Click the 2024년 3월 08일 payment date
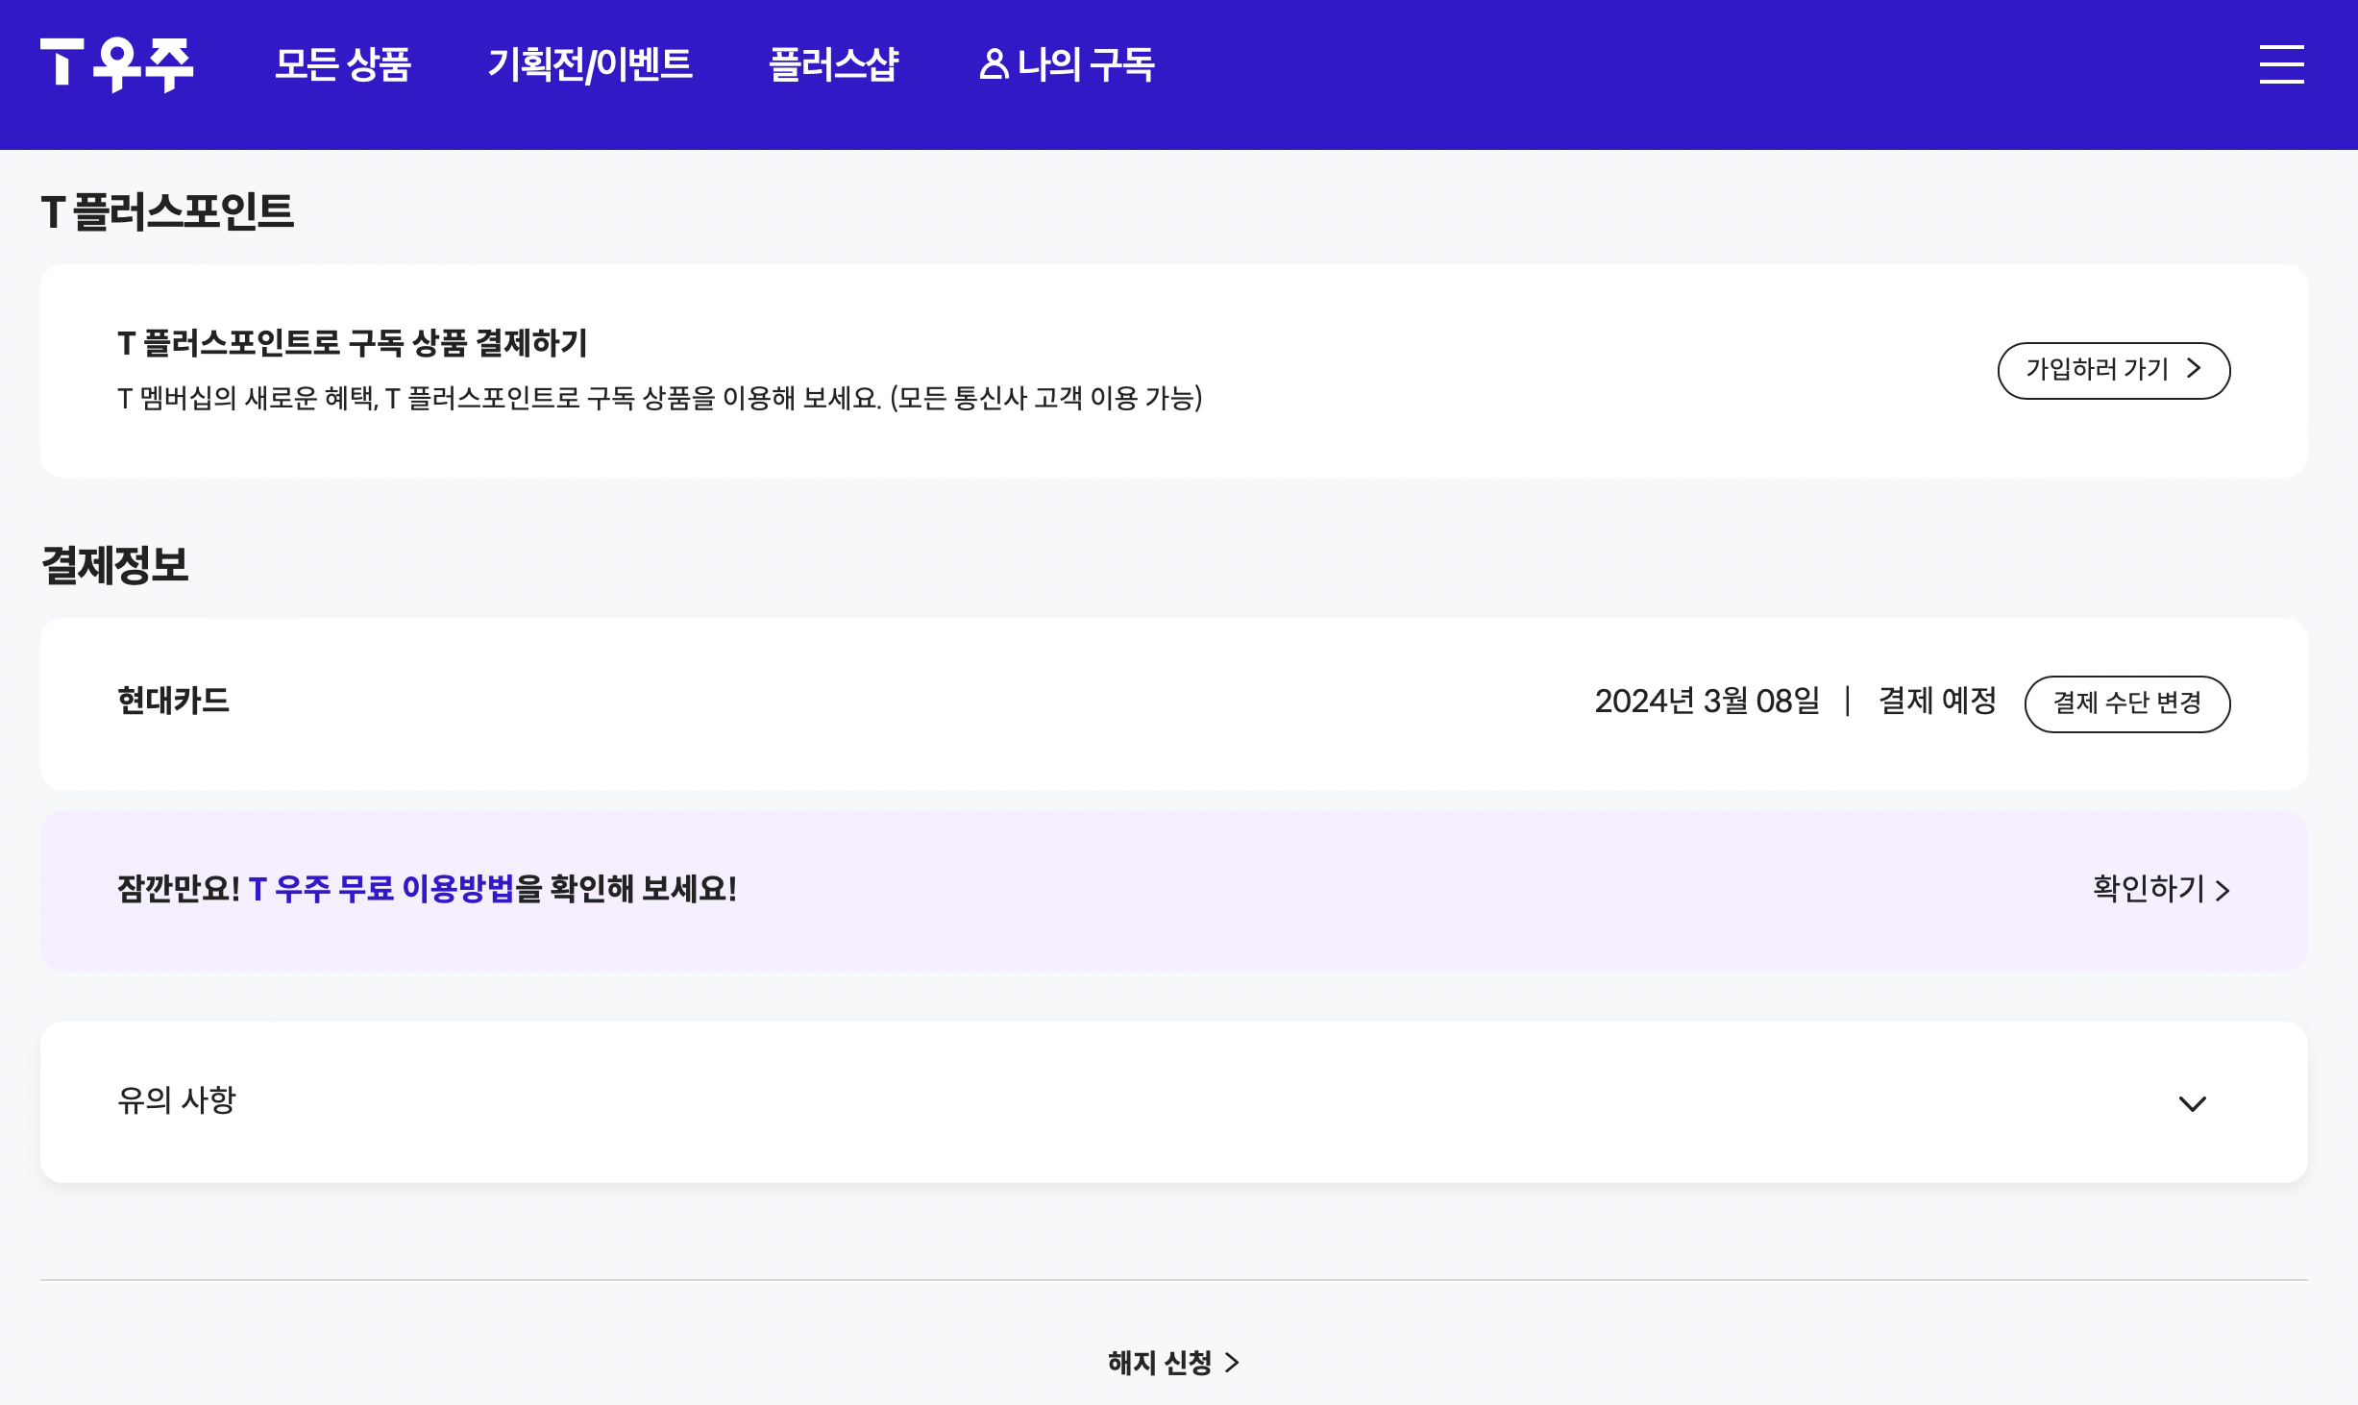The height and width of the screenshot is (1405, 2358). (x=1707, y=702)
